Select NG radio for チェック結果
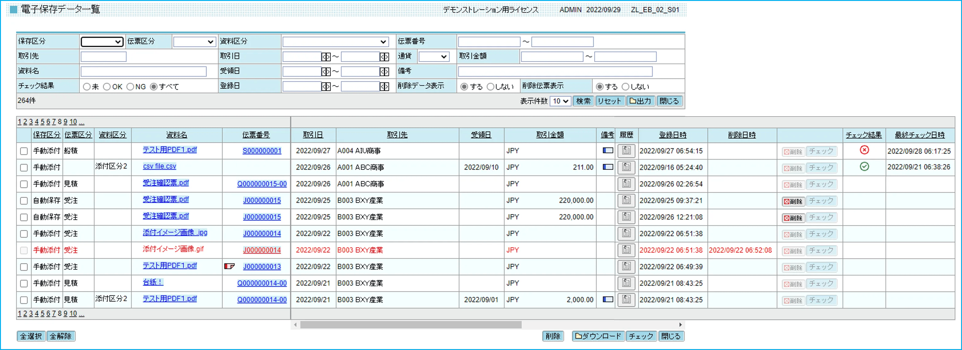The image size is (962, 350). click(x=130, y=87)
